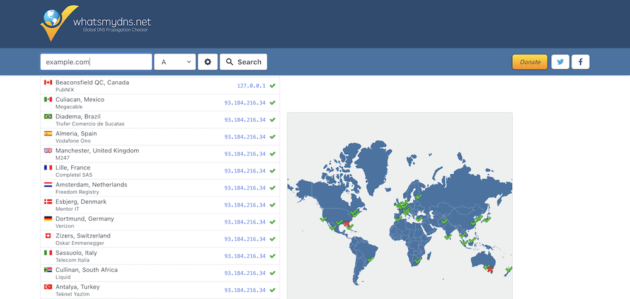Click the Spain flag icon
Image resolution: width=630 pixels, height=299 pixels.
coord(49,133)
